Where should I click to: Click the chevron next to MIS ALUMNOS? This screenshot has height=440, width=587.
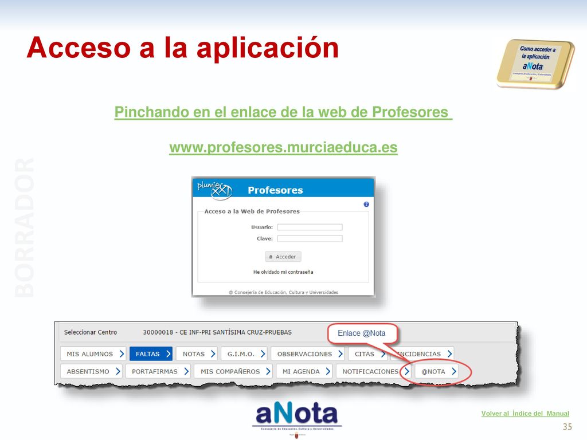(x=122, y=353)
